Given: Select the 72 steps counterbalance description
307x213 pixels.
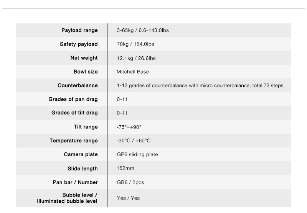Looking at the screenshot, I should coord(200,85).
